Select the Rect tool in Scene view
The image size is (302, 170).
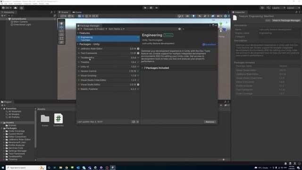point(61,39)
